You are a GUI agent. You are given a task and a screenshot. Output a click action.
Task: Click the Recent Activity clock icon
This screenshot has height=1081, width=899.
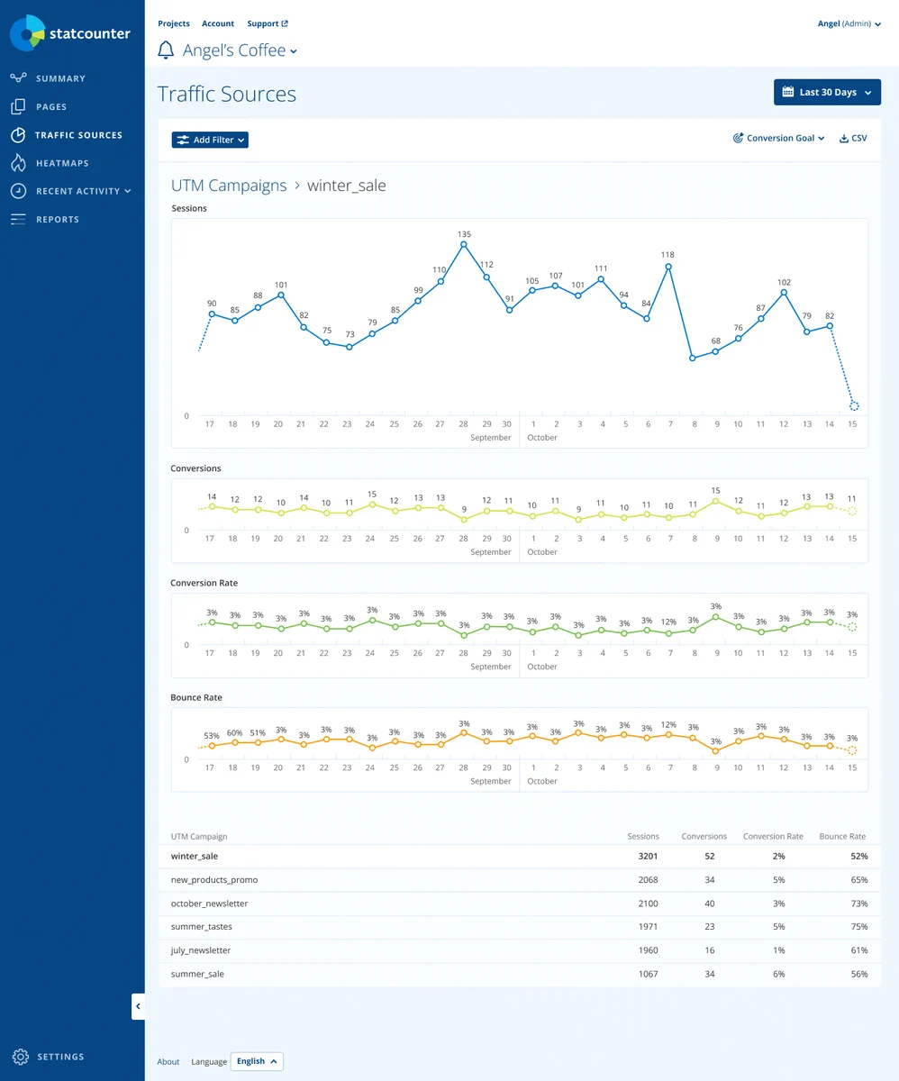coord(18,191)
